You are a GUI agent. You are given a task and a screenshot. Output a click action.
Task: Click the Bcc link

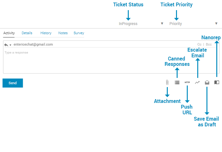point(209,45)
